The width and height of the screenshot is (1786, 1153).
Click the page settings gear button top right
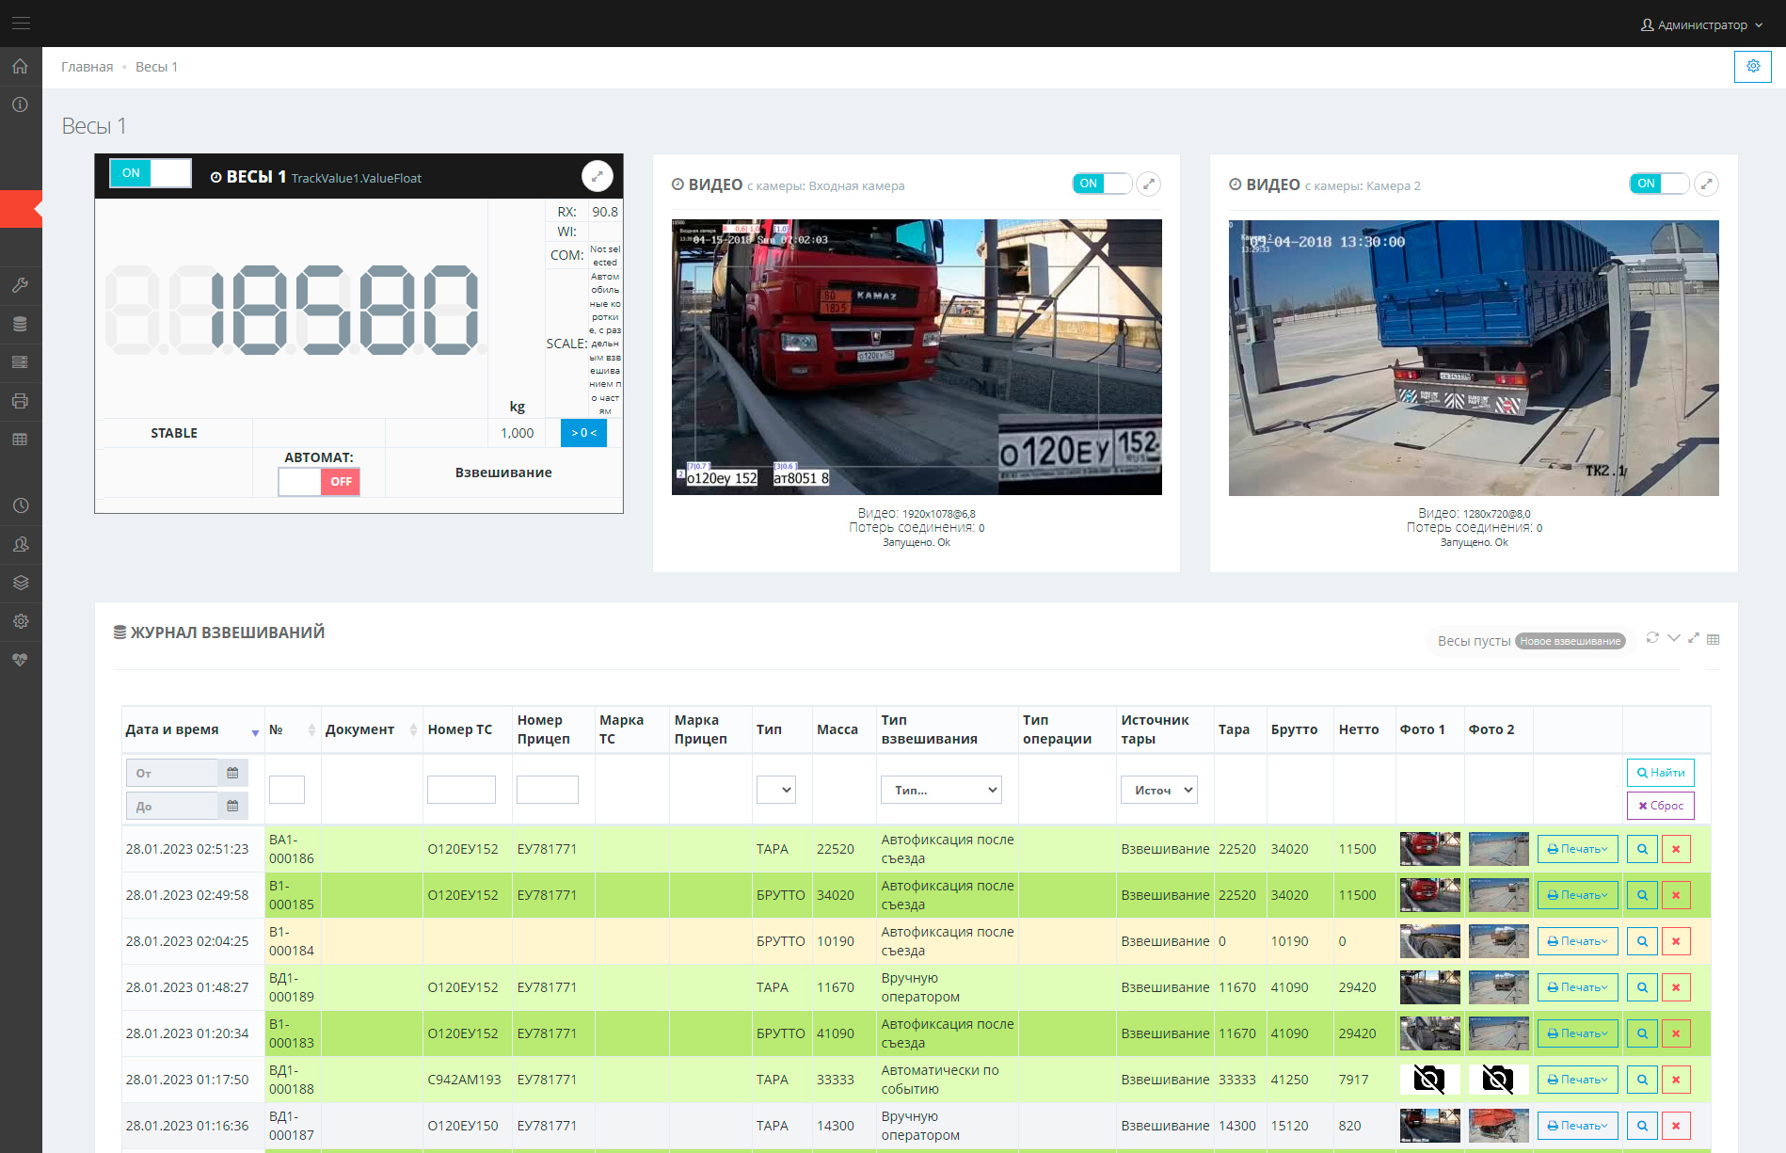pyautogui.click(x=1753, y=67)
